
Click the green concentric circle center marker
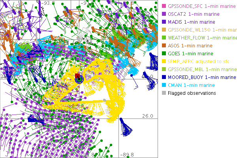click(x=79, y=79)
